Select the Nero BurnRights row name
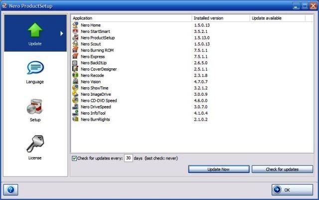Image resolution: width=319 pixels, height=200 pixels. 95,119
